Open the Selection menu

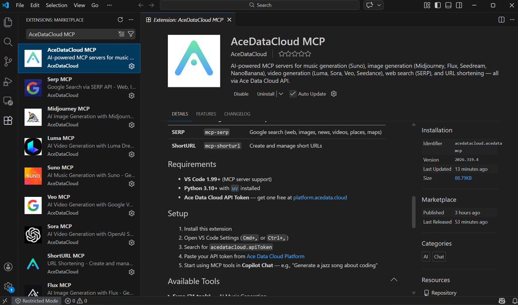tap(57, 5)
